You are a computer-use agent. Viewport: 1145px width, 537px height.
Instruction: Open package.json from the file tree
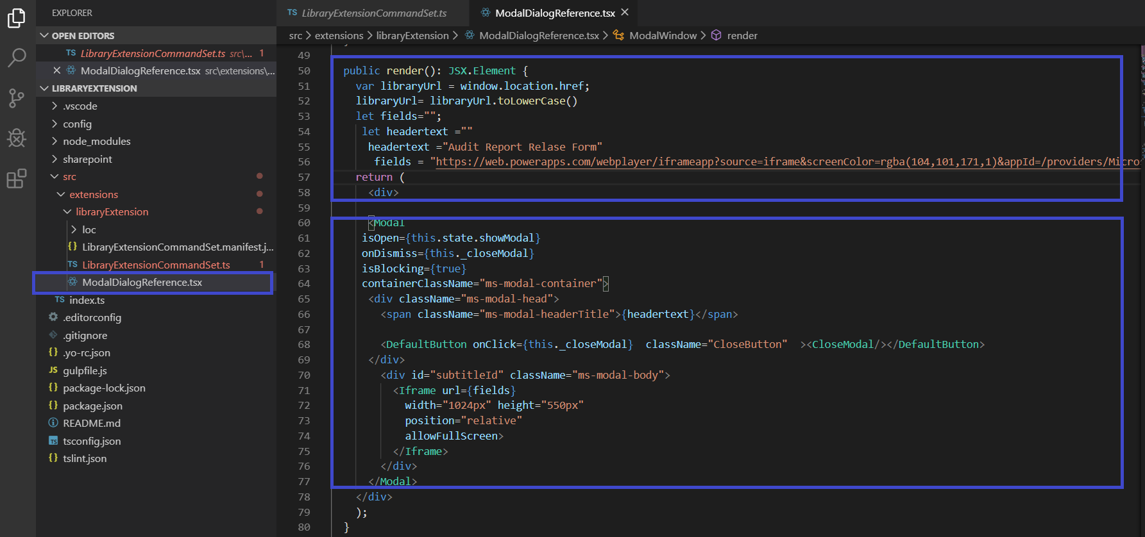[x=92, y=406]
